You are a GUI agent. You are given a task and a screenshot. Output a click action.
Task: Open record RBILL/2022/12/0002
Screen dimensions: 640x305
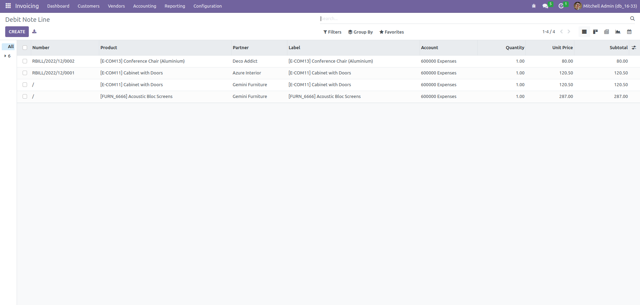click(x=53, y=61)
